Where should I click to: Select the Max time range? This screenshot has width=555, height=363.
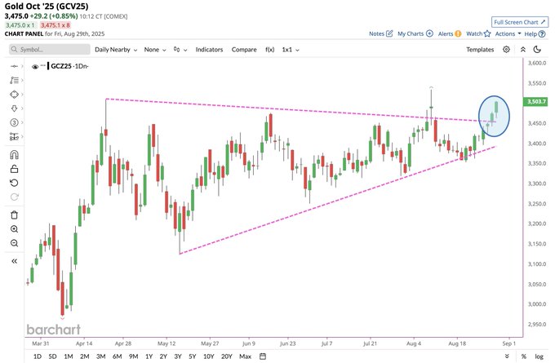246,356
